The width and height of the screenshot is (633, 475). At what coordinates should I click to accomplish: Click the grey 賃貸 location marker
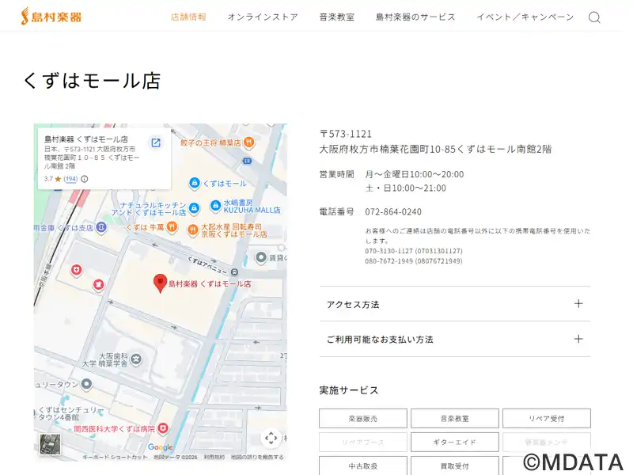tap(261, 256)
